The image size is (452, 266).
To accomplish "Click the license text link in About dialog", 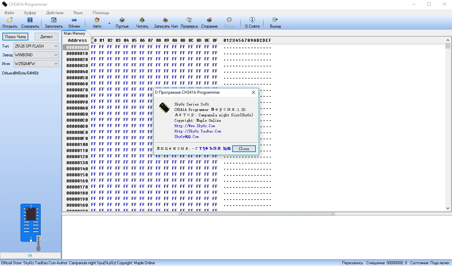I will tap(211, 148).
